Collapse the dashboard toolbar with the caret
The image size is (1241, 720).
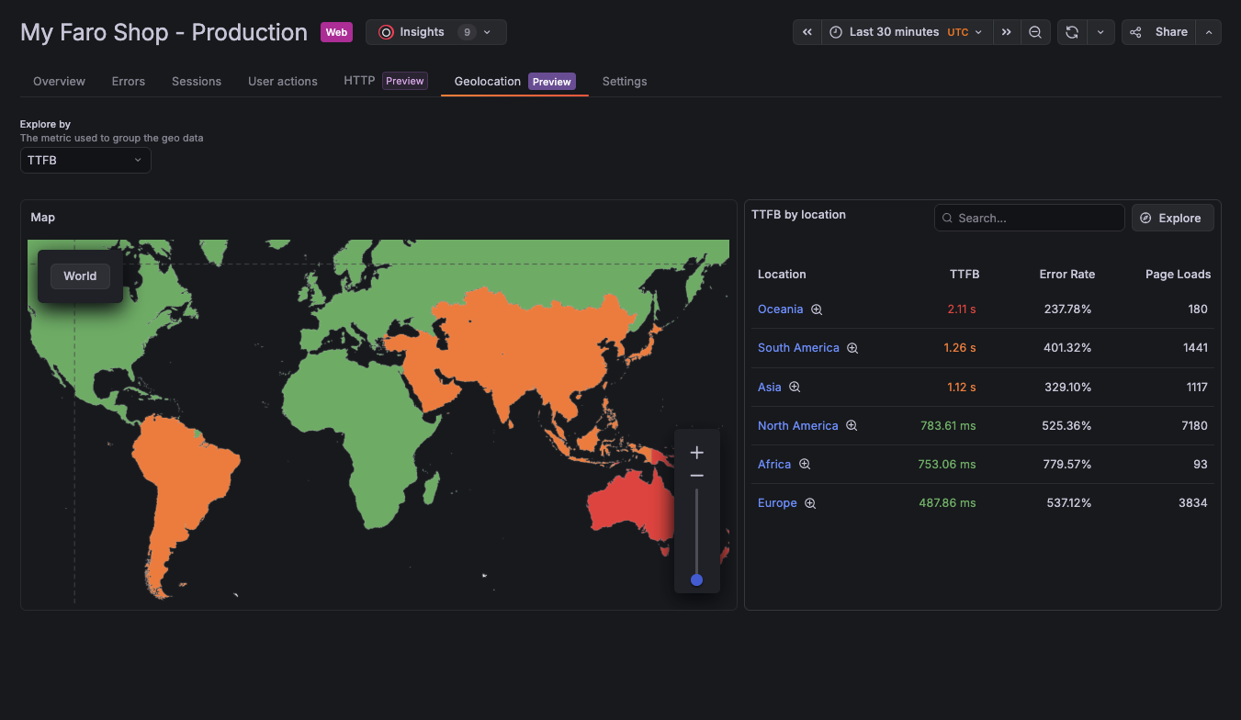click(x=1208, y=31)
